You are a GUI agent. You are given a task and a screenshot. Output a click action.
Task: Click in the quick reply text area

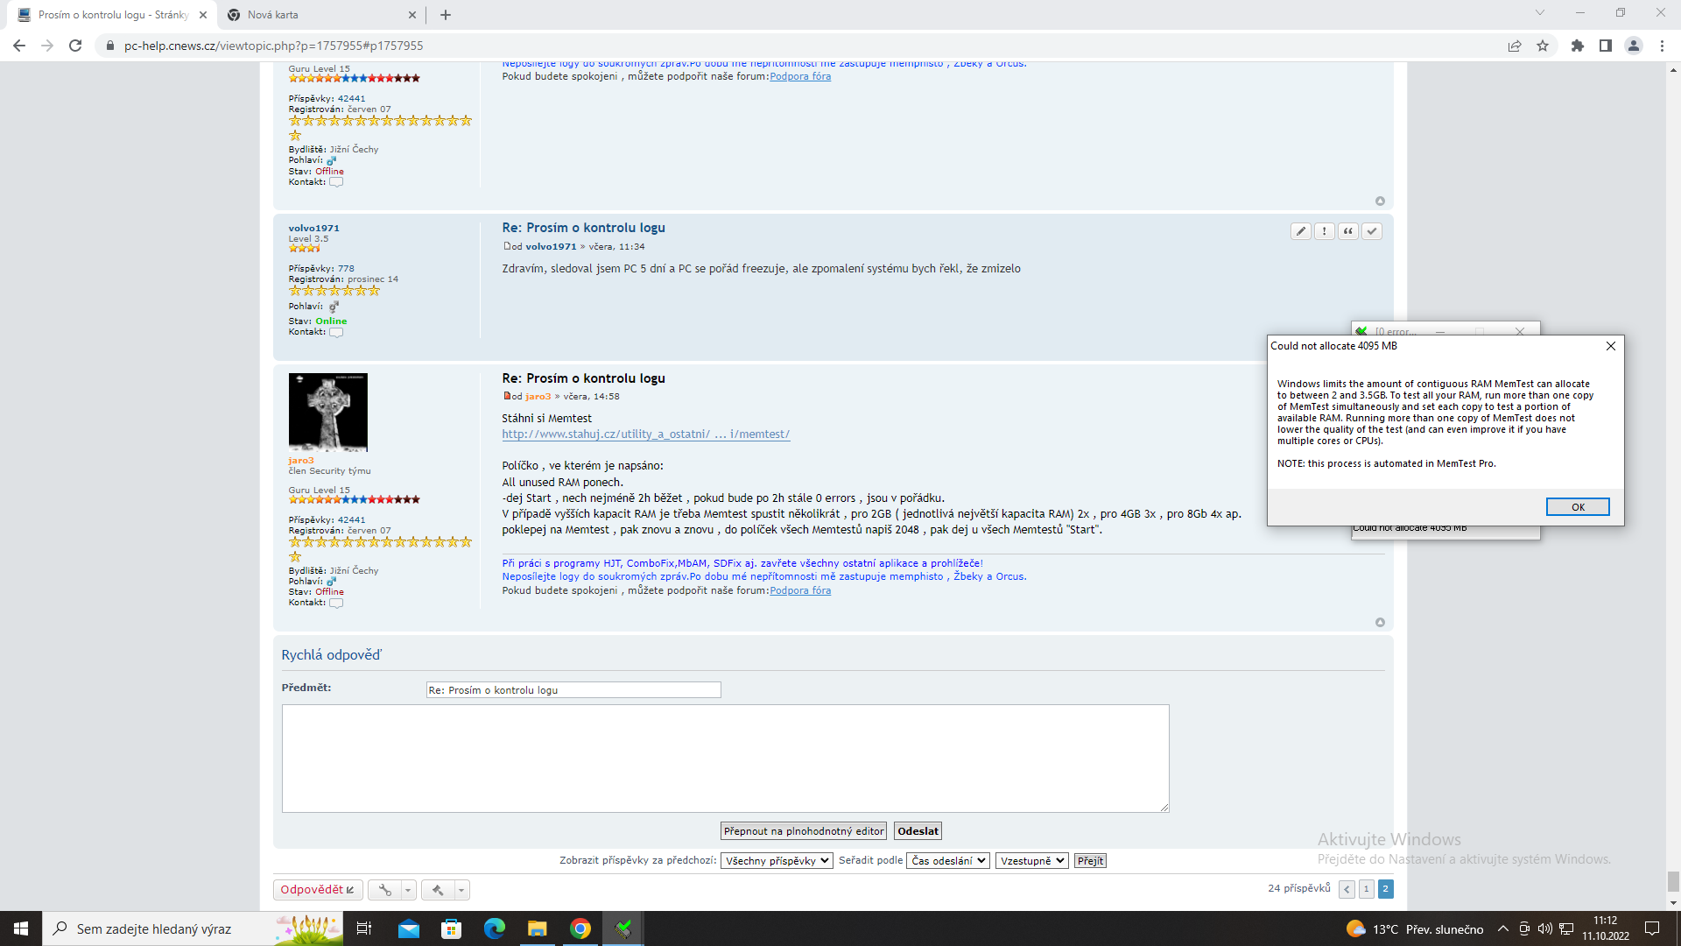coord(725,758)
